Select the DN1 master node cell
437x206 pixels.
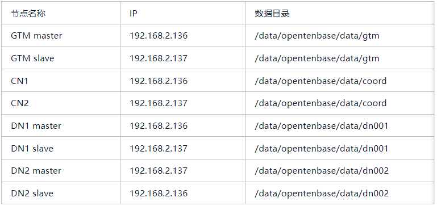(x=61, y=125)
